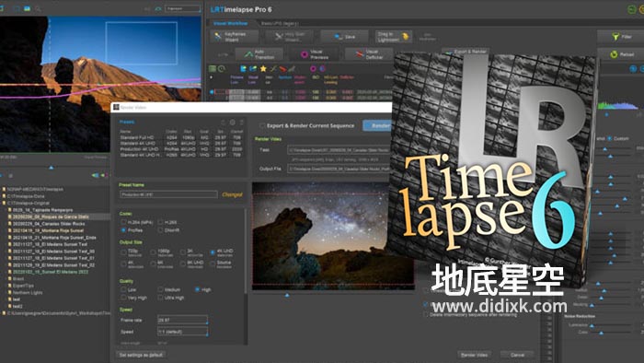Click the first blue icon in the icon row
This screenshot has width=644, height=363.
[x=244, y=69]
